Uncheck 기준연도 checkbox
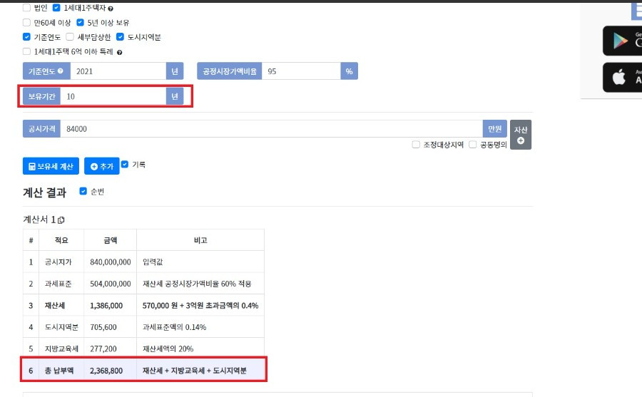Viewport: 642px width, 397px height. [26, 37]
